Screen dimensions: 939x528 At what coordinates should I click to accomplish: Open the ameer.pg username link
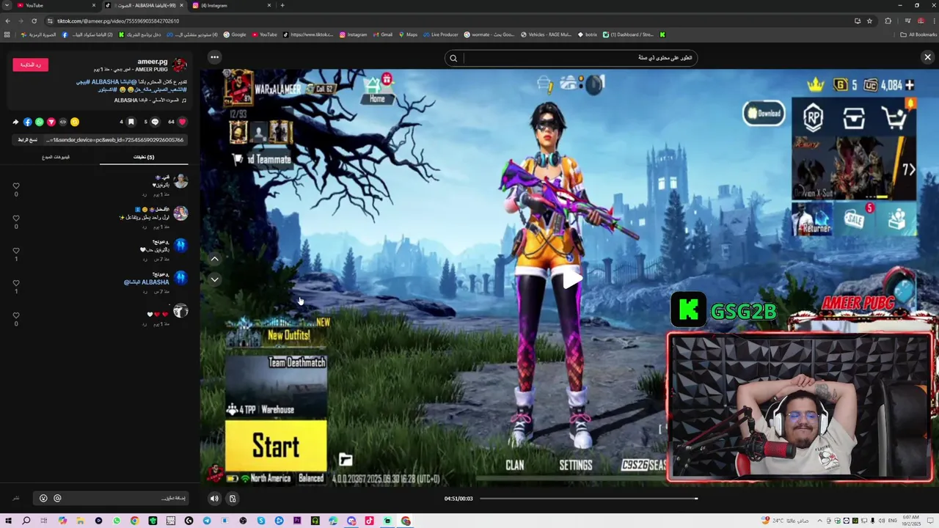pyautogui.click(x=153, y=62)
